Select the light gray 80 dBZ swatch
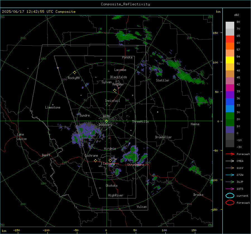251x234 pixels. point(230,25)
